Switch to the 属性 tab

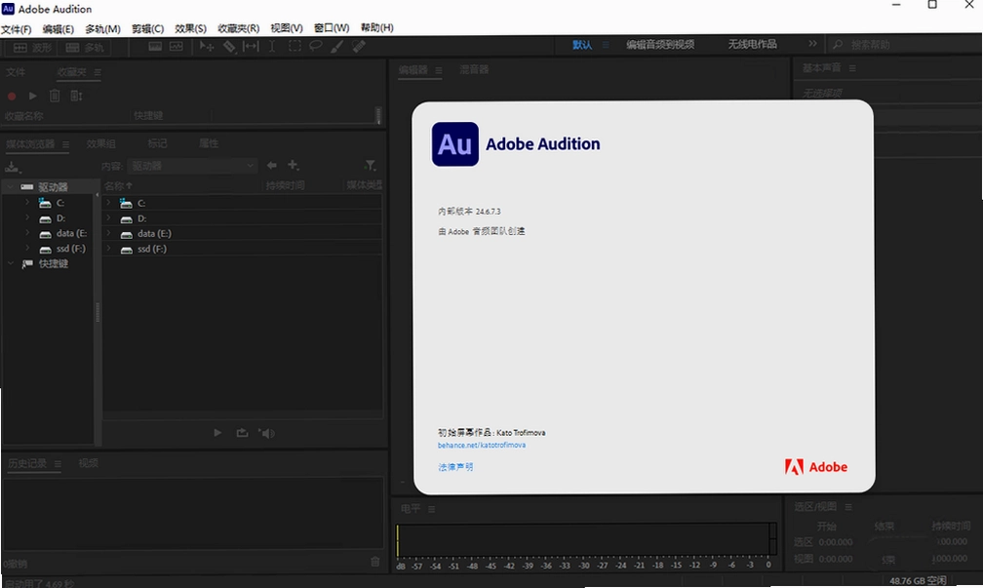click(209, 143)
